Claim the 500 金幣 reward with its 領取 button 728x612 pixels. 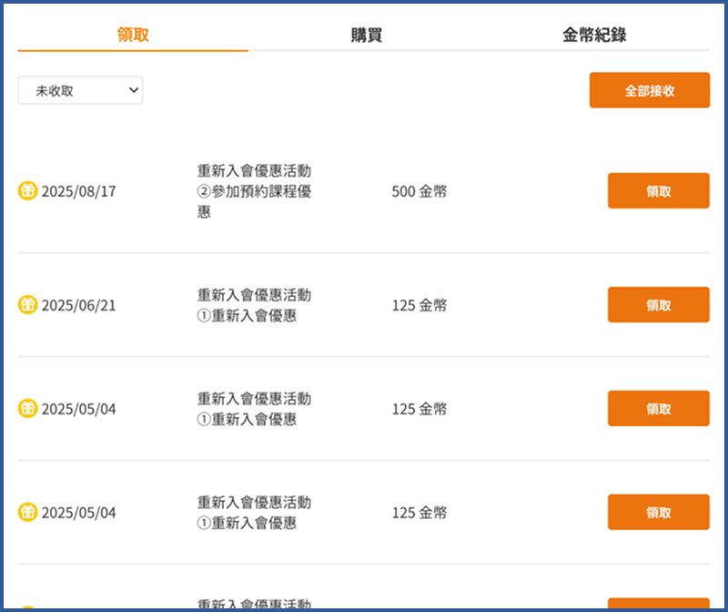[658, 191]
